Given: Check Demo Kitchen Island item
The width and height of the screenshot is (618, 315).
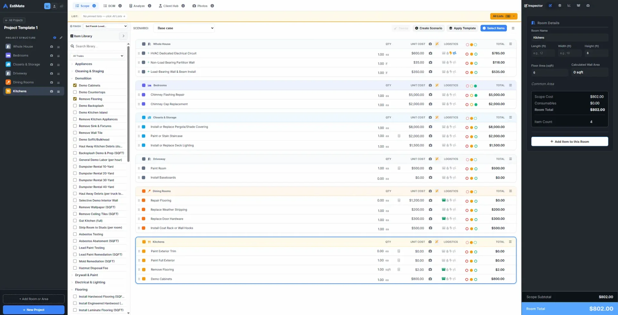Looking at the screenshot, I should click(75, 113).
